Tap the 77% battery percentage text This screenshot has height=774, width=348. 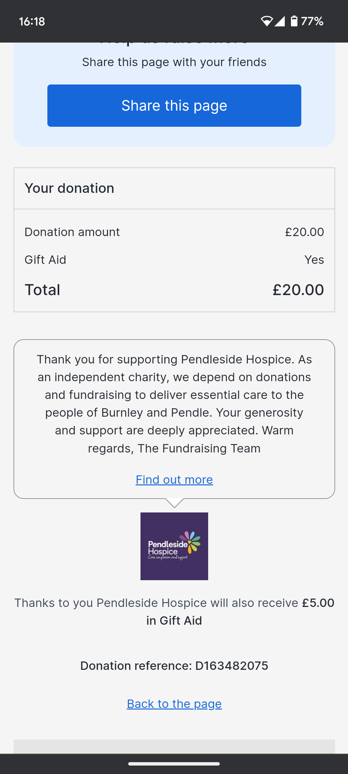tap(312, 21)
